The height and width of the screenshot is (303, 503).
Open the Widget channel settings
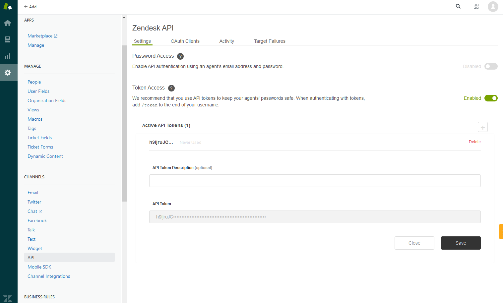coord(35,248)
